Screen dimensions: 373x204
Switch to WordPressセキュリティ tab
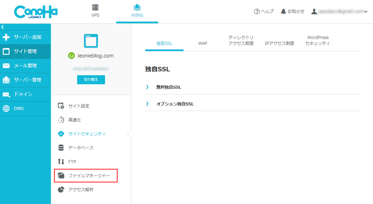318,40
